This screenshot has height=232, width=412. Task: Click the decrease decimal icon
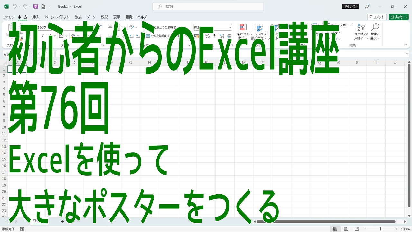pos(229,36)
